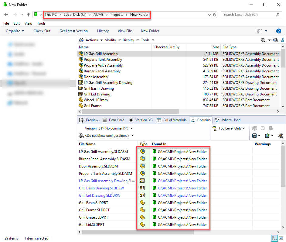Image resolution: width=286 pixels, height=242 pixels.
Task: Click the Top Level Only tree icon
Action: (x=215, y=128)
